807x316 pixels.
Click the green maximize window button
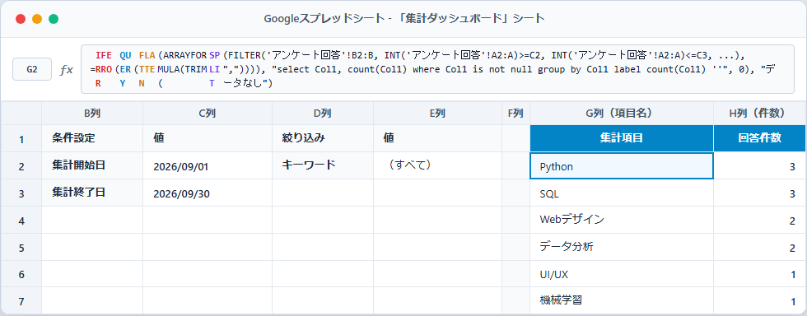54,19
